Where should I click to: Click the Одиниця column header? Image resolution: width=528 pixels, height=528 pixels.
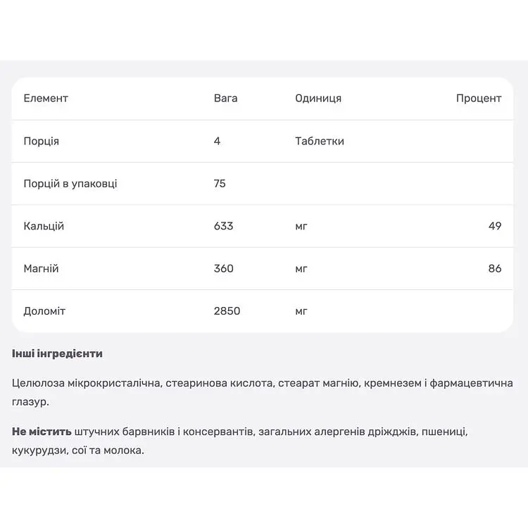pyautogui.click(x=318, y=99)
